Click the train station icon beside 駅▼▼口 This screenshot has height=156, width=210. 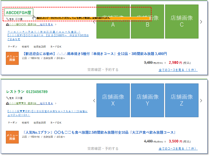pyautogui.click(x=7, y=103)
